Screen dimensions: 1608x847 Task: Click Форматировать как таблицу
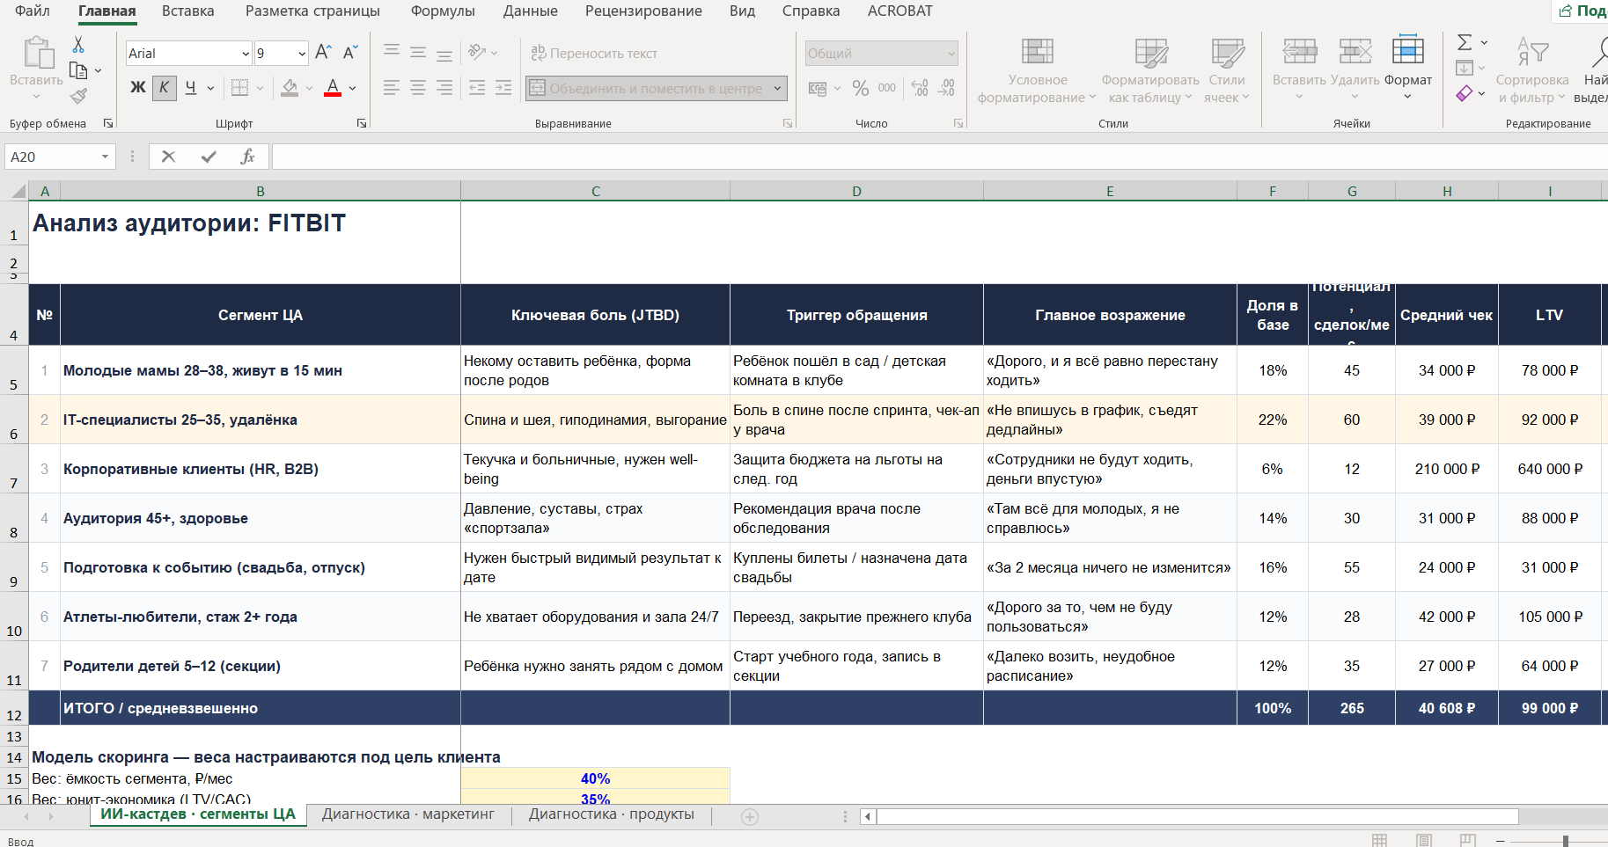(1150, 70)
